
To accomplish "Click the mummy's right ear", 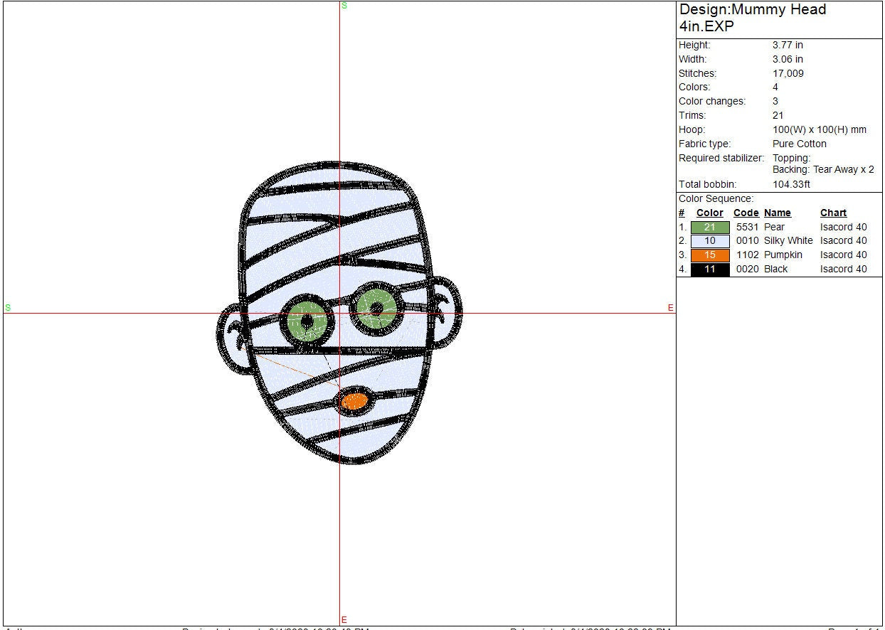I will (446, 313).
